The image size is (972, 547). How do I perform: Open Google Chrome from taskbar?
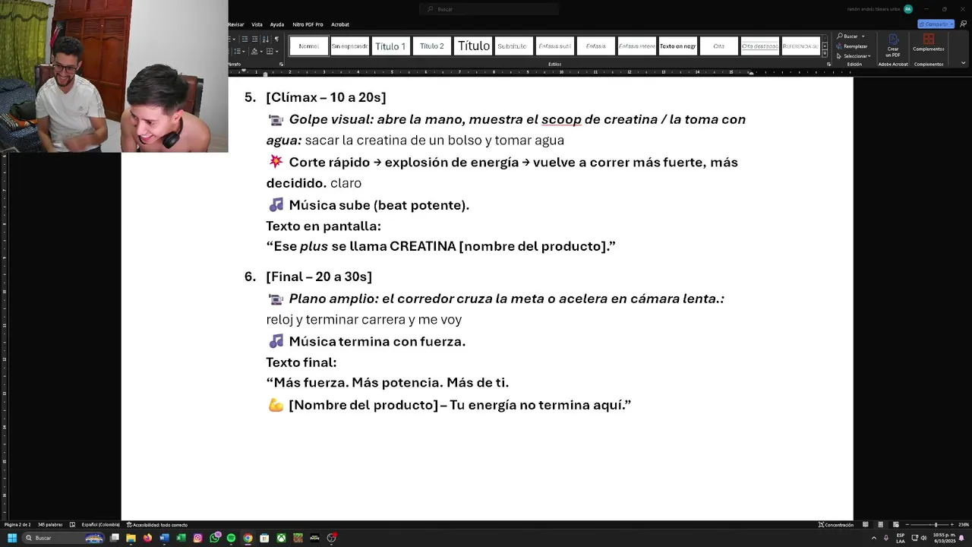[x=248, y=538]
